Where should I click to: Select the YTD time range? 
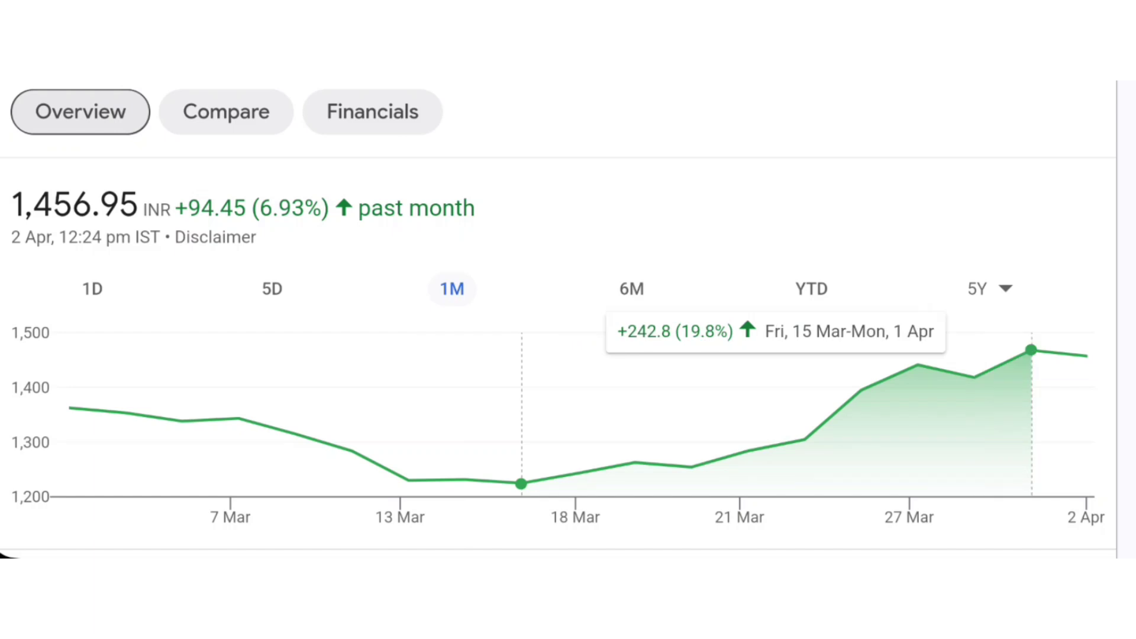tap(811, 289)
